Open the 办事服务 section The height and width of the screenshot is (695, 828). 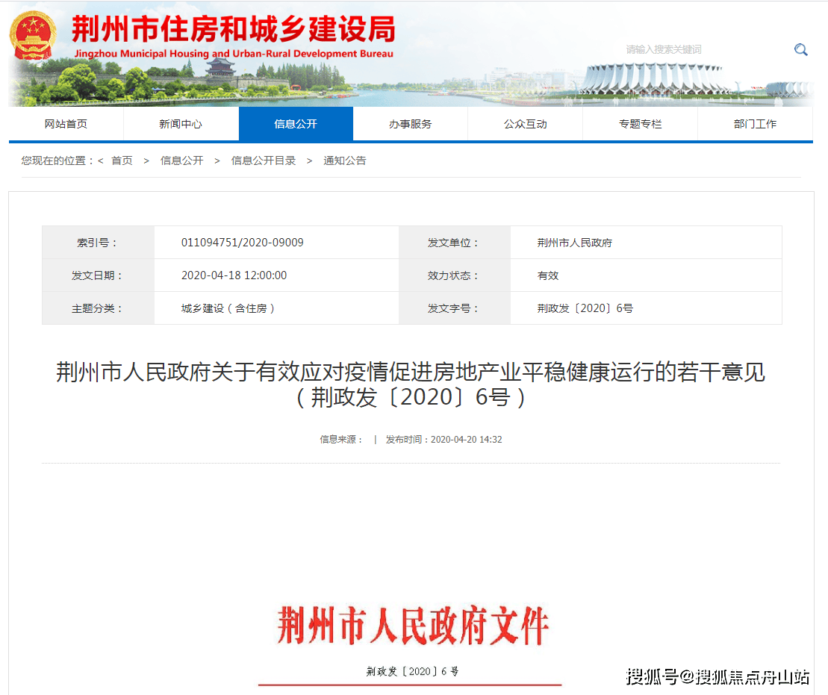coord(410,124)
